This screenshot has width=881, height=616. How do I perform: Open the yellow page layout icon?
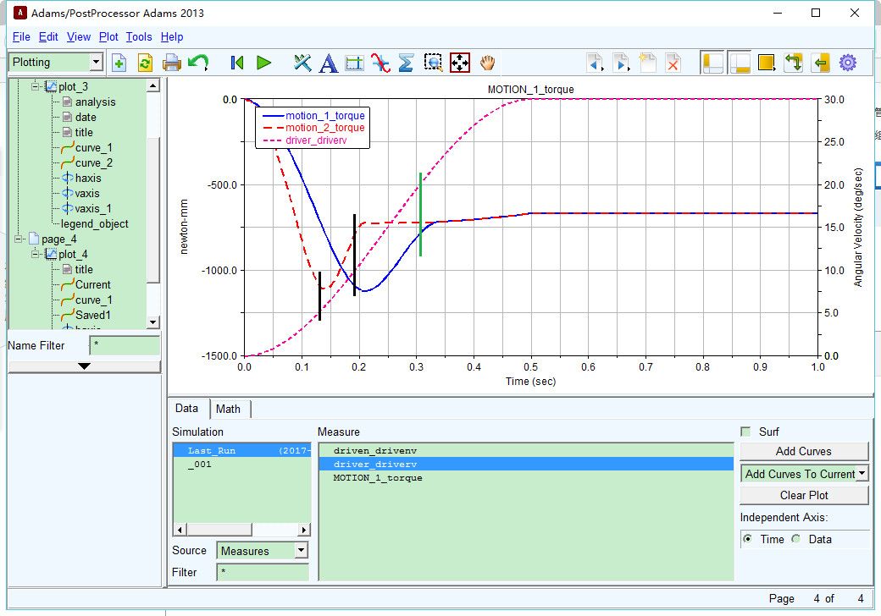click(767, 63)
